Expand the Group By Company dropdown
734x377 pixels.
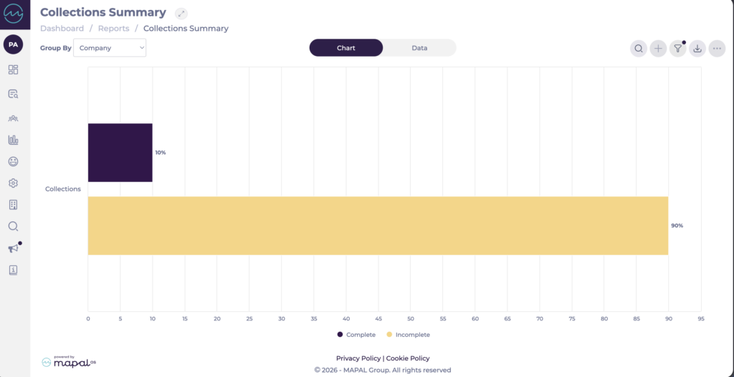point(110,48)
